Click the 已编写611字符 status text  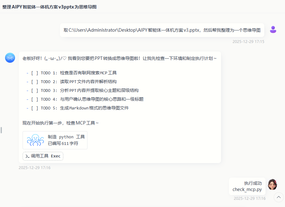[x=63, y=144]
